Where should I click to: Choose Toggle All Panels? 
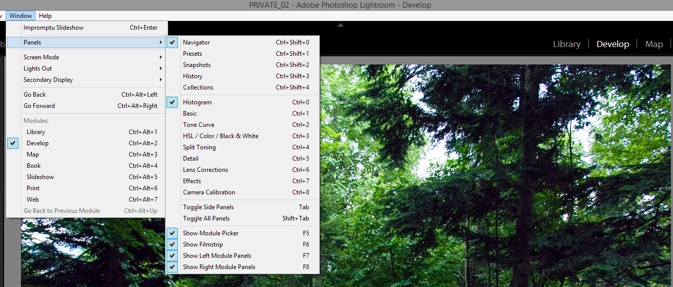click(242, 218)
